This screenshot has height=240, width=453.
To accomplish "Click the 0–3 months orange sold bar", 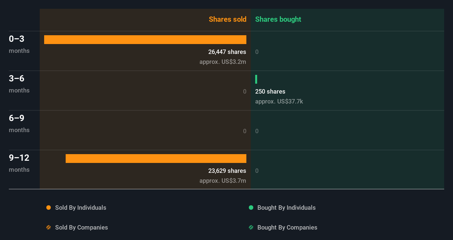I will coord(145,40).
